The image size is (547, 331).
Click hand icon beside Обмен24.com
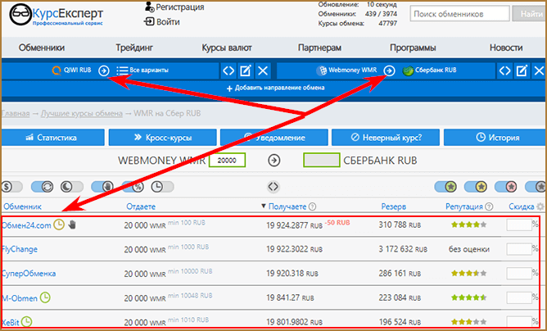(x=72, y=224)
